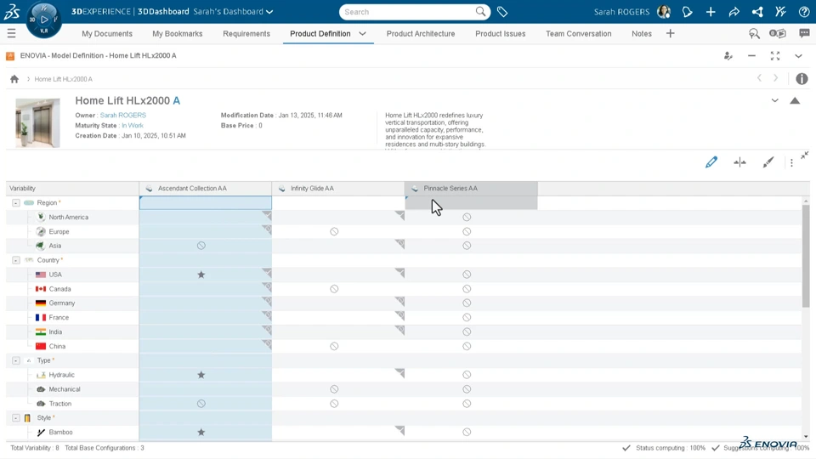The height and width of the screenshot is (459, 816).
Task: Go to home in breadcrumb
Action: (x=14, y=79)
